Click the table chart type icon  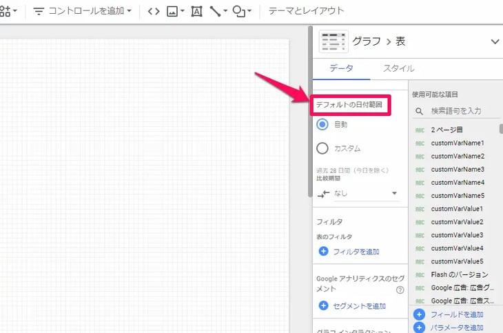tap(333, 41)
